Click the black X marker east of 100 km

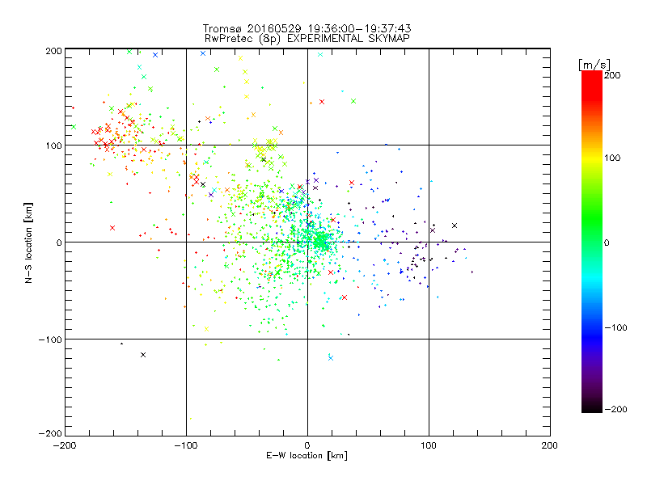pyautogui.click(x=455, y=226)
